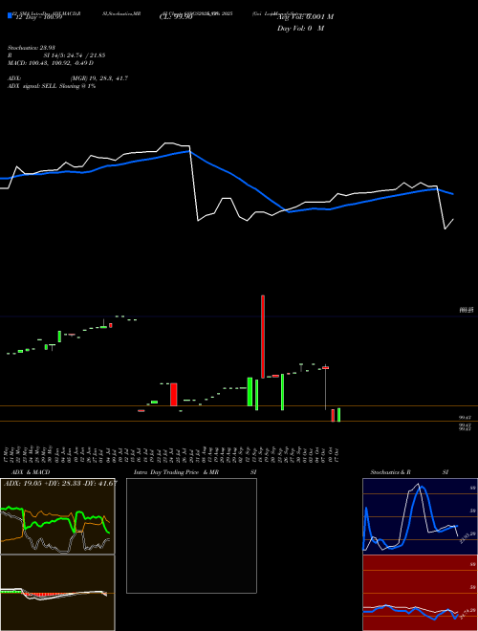Click the Stochastics: 23.93 reading

coord(32,48)
